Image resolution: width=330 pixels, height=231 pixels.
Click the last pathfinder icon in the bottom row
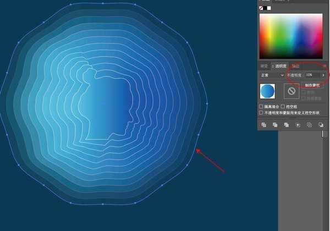tap(321, 125)
